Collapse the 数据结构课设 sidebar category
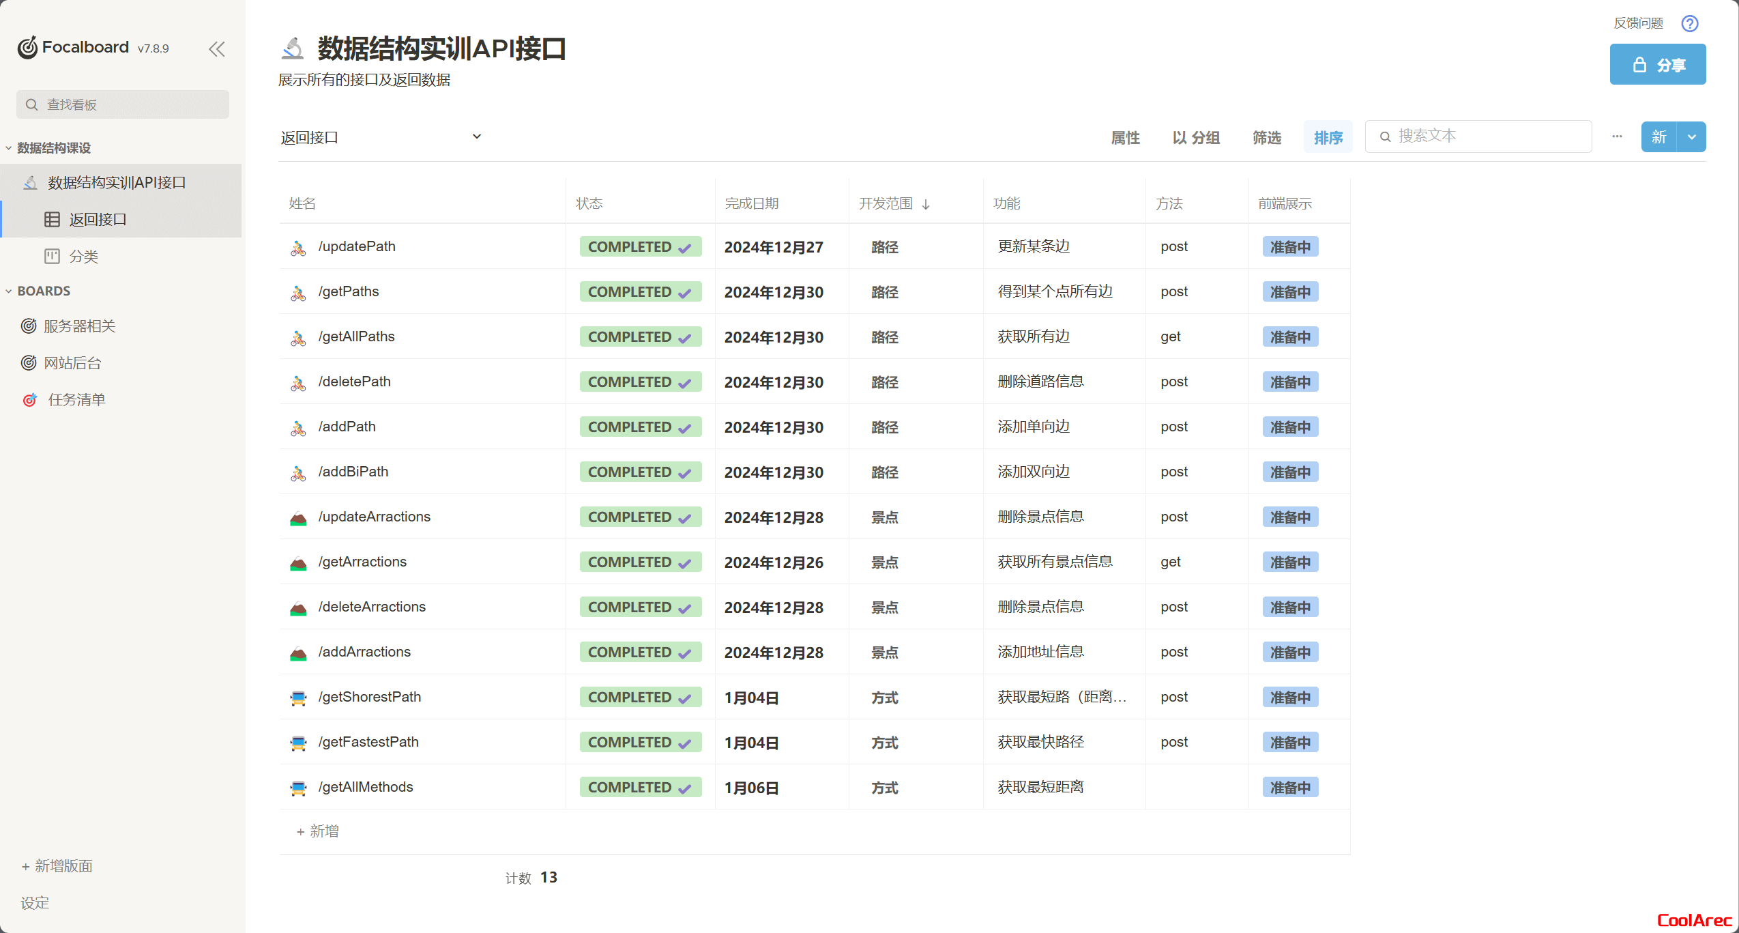Screen dimensions: 1739x933 point(8,148)
